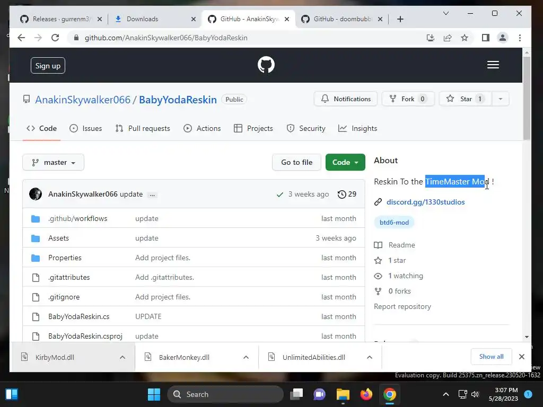
Task: Reload the page with the refresh icon
Action: pos(55,38)
